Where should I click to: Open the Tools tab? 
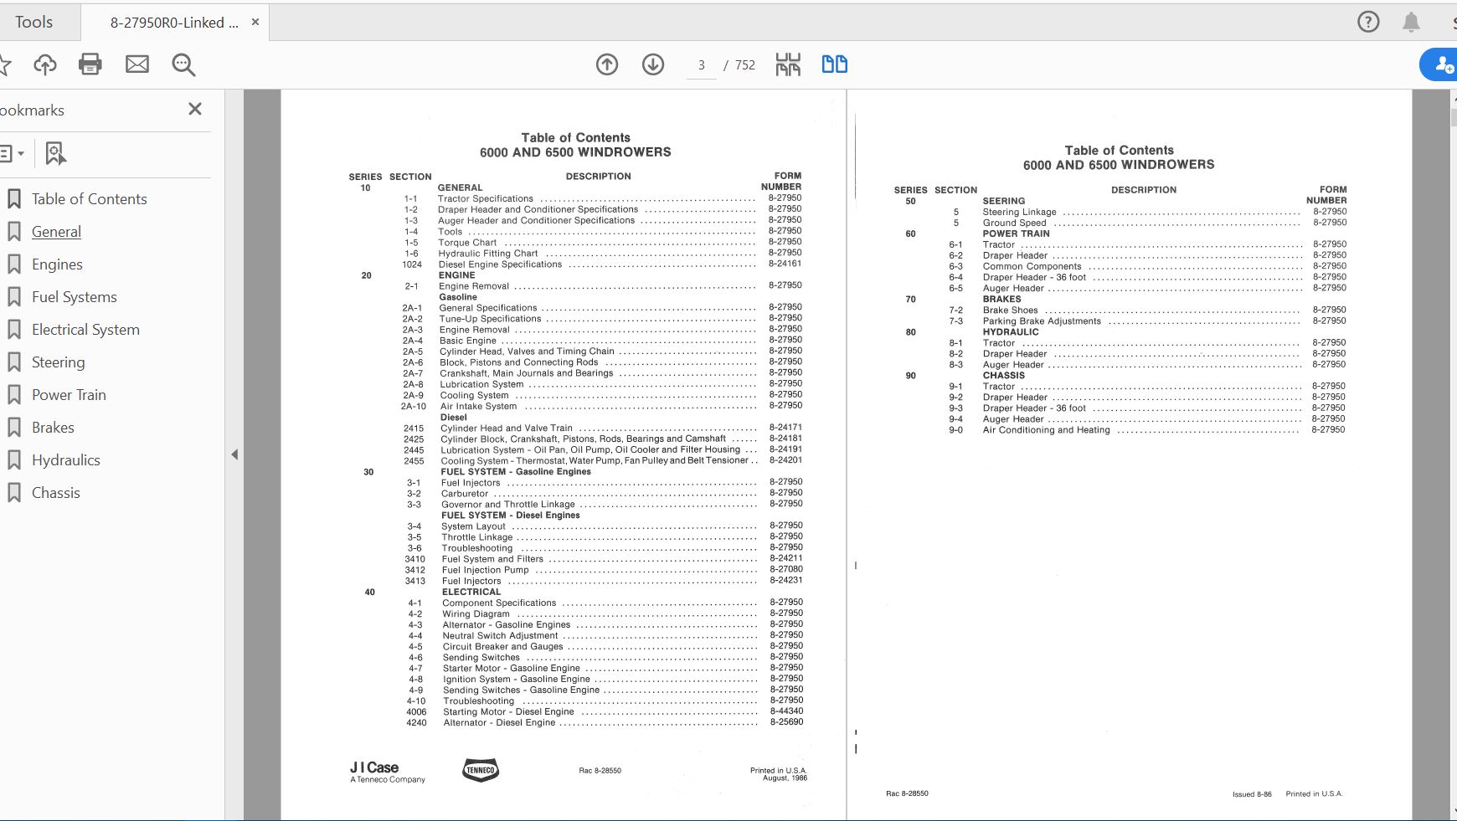(x=33, y=22)
